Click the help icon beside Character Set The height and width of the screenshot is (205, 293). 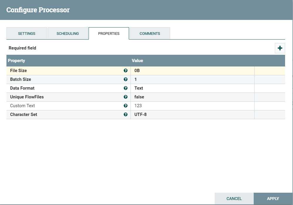coord(126,115)
